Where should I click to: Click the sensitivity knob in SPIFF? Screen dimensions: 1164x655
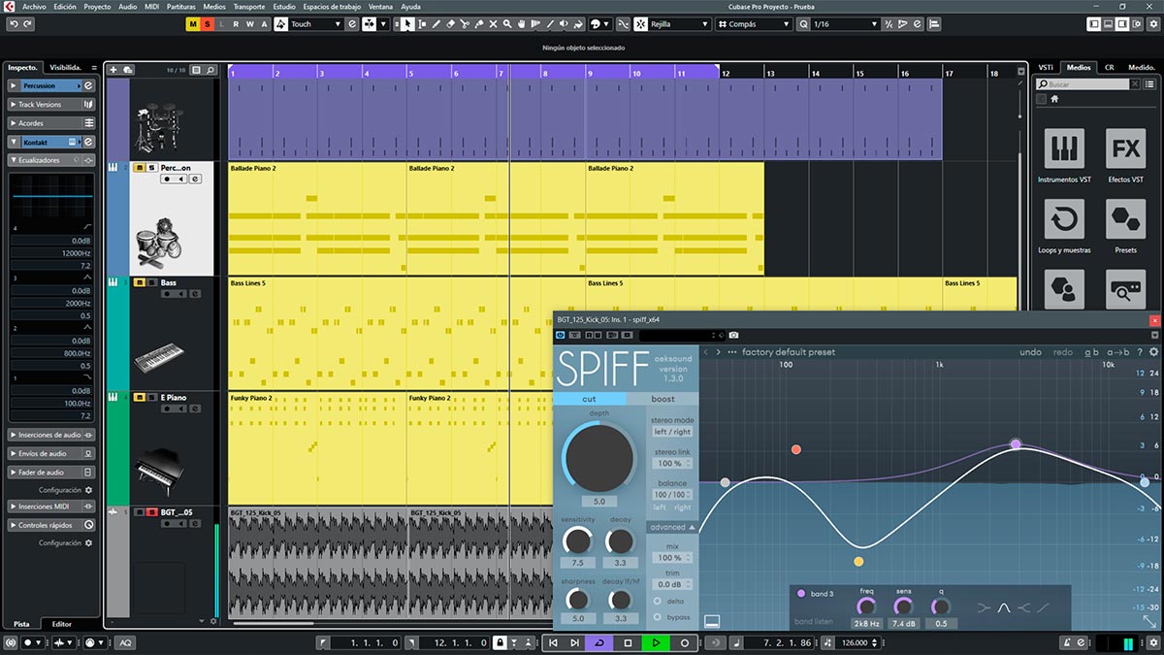pos(577,541)
